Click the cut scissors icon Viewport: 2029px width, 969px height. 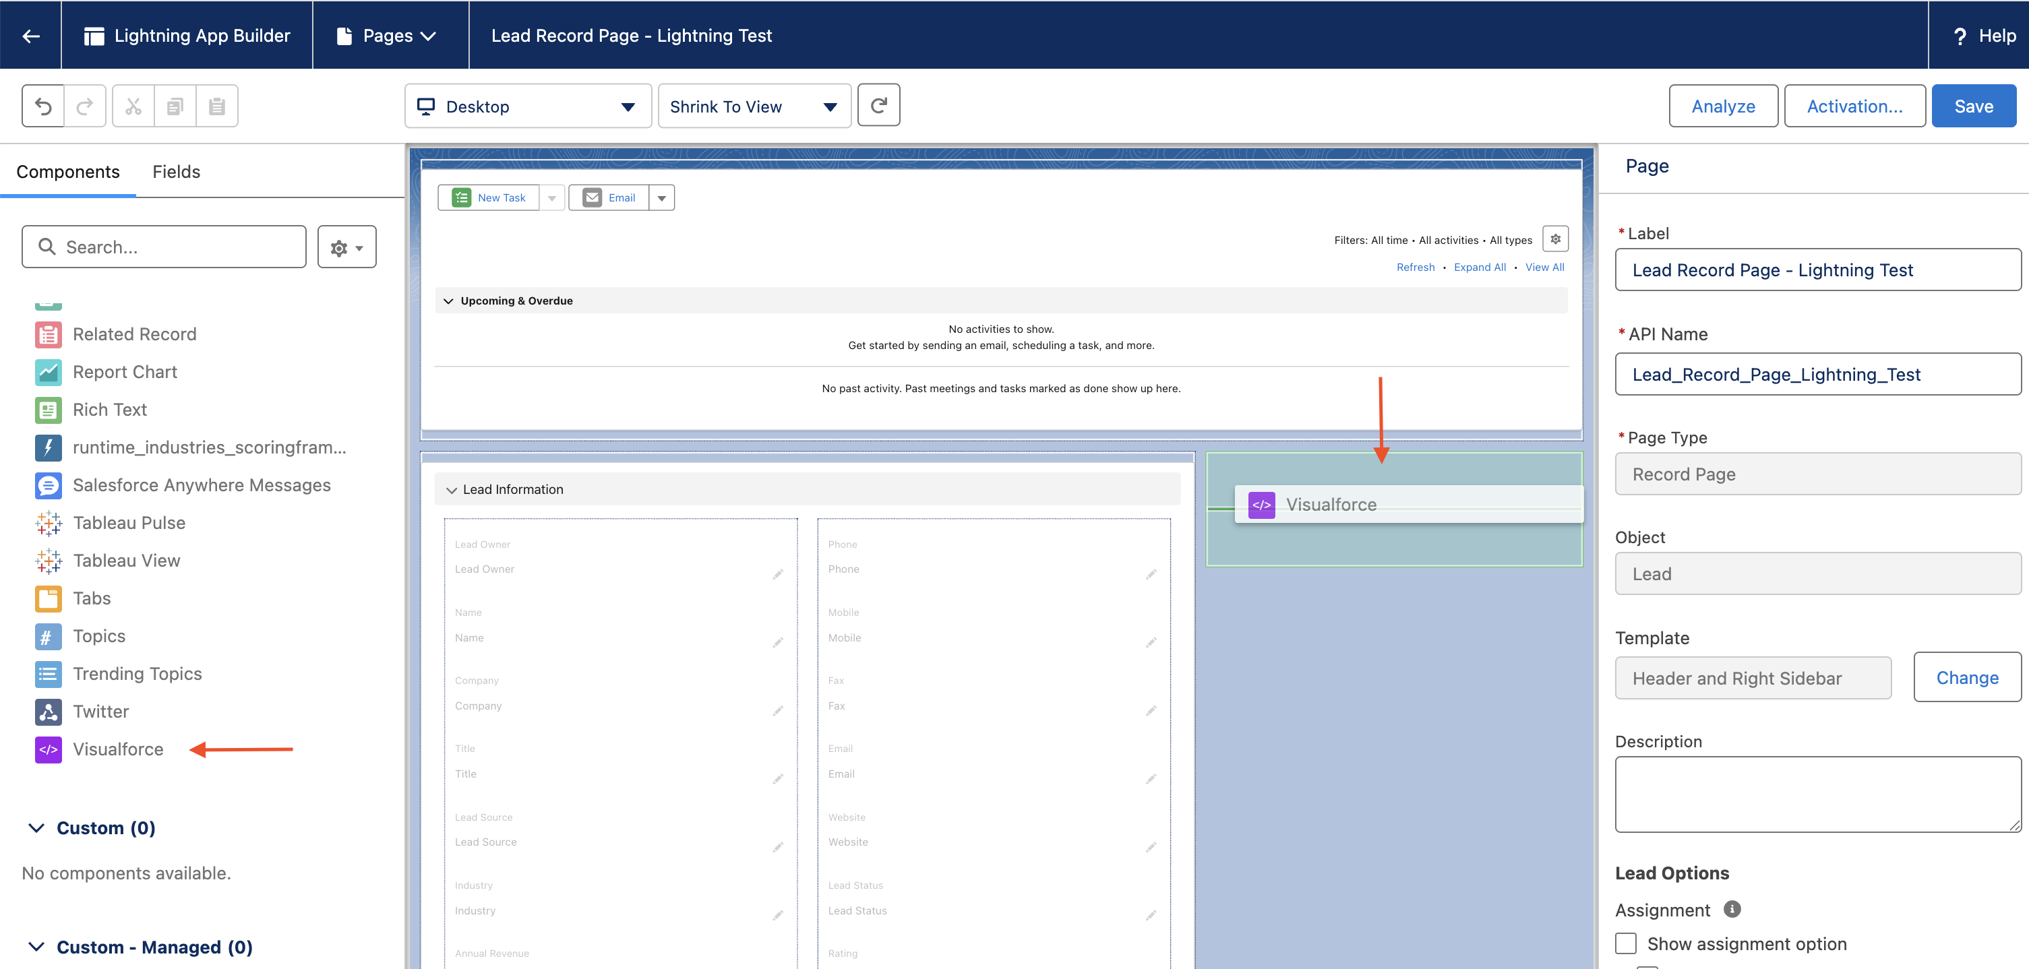point(133,106)
